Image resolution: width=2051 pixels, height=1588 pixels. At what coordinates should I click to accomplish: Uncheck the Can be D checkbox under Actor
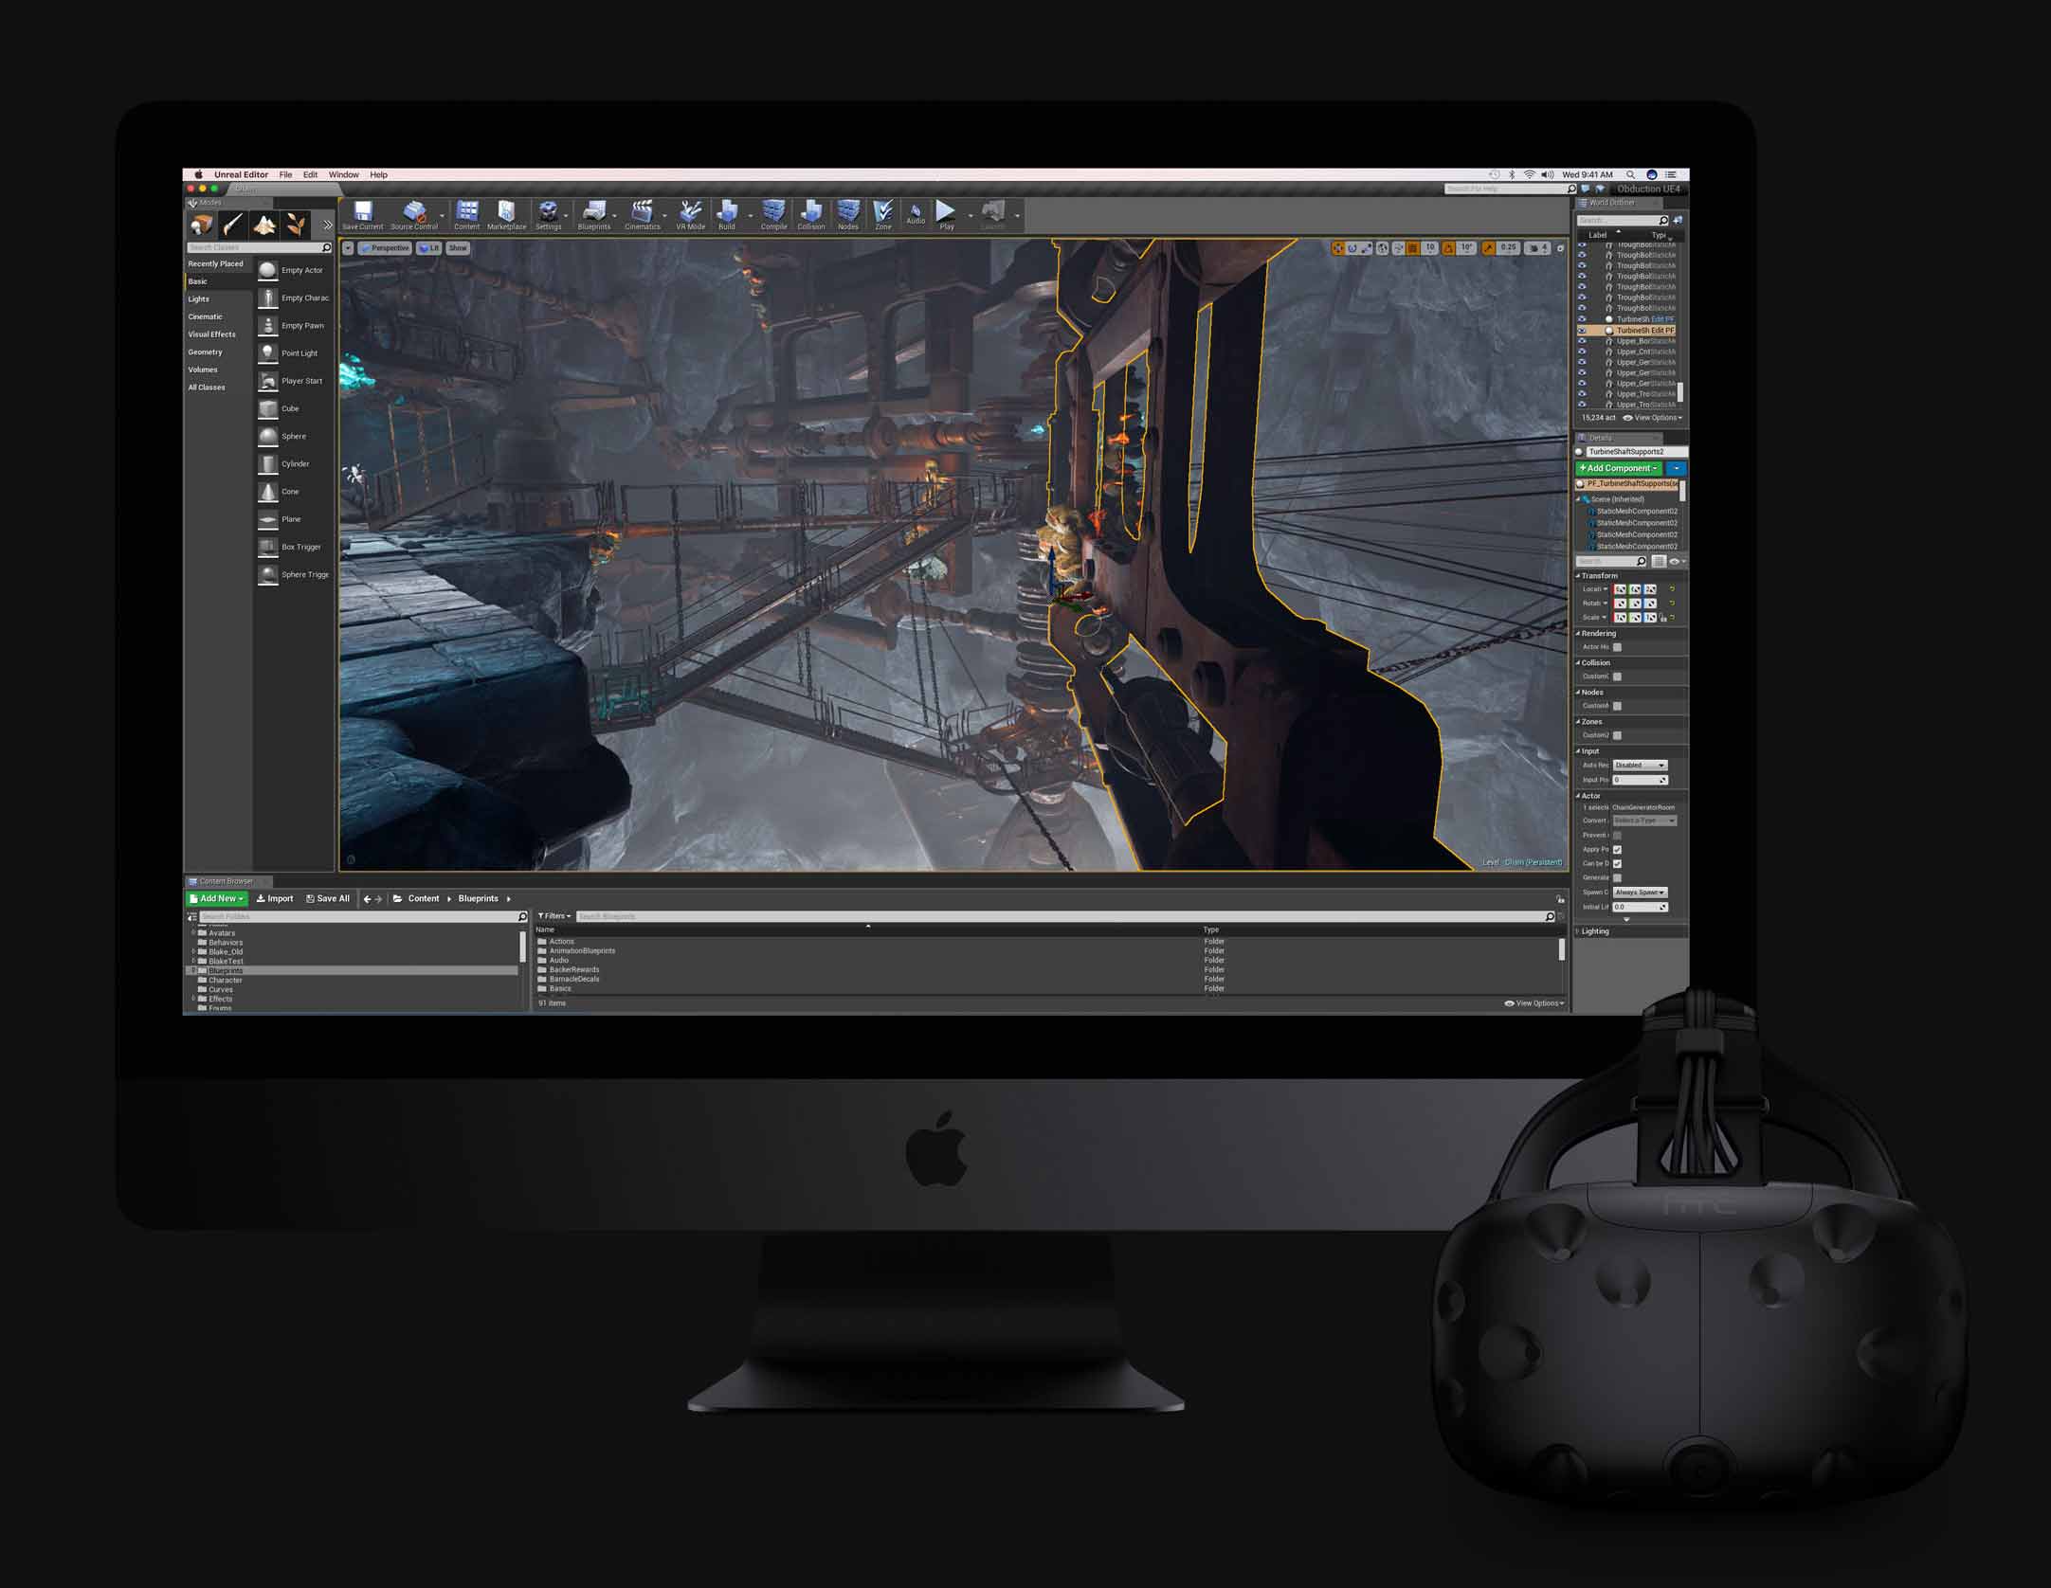click(x=1618, y=864)
